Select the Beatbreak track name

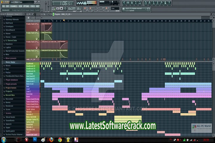[x=30, y=64]
